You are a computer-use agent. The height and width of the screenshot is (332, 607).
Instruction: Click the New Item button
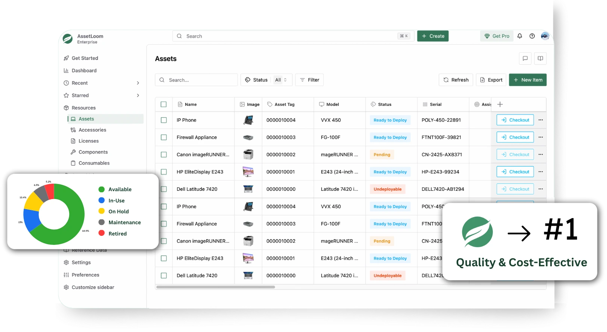527,80
